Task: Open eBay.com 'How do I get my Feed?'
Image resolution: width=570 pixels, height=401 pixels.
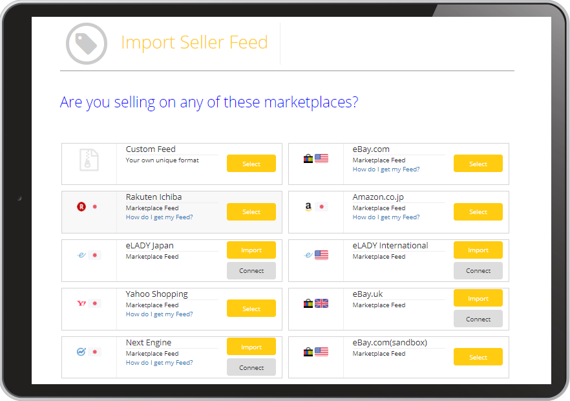Action: pyautogui.click(x=386, y=169)
